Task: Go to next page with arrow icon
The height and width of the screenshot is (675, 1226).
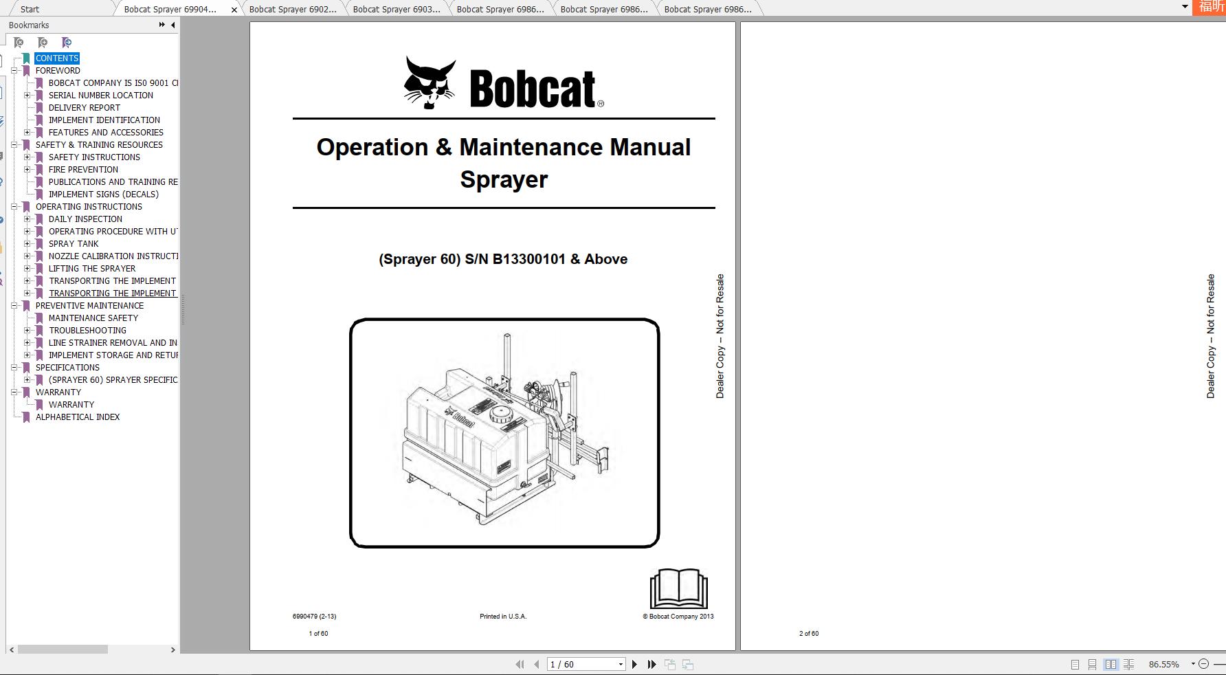Action: tap(634, 664)
